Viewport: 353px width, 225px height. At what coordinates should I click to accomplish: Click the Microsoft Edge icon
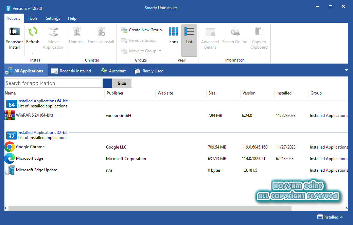coord(10,159)
